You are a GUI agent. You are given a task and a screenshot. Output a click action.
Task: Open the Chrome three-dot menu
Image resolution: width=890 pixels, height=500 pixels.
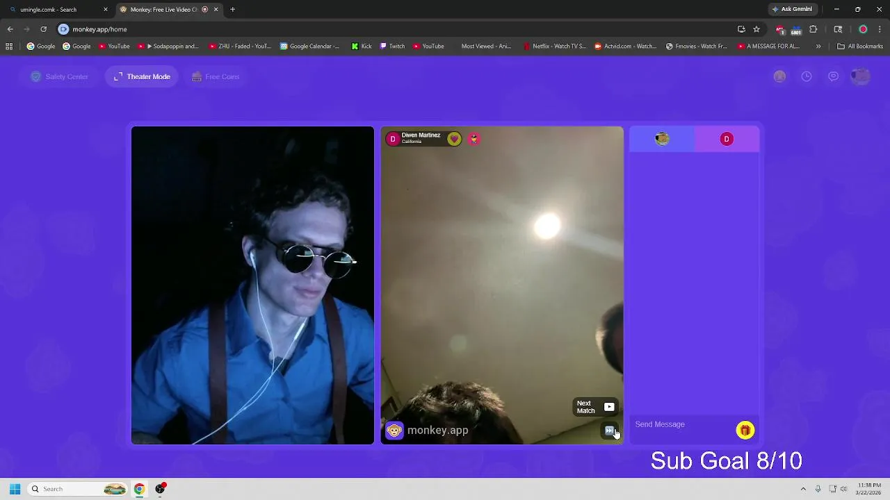pyautogui.click(x=880, y=29)
